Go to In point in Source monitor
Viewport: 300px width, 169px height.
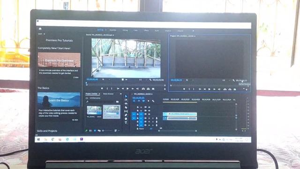coord(118,89)
